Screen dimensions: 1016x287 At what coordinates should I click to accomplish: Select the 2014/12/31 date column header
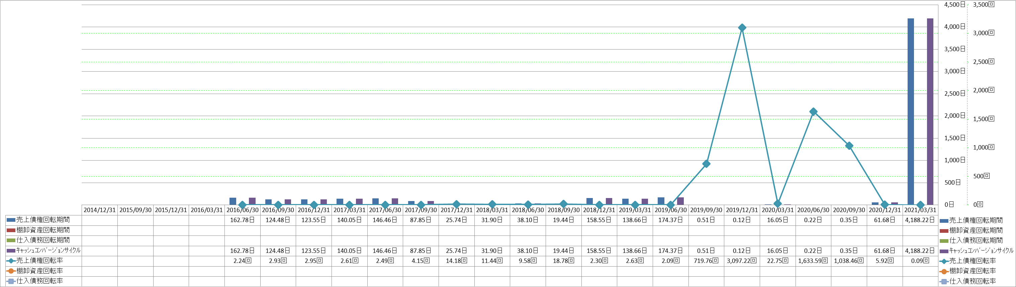[x=100, y=210]
